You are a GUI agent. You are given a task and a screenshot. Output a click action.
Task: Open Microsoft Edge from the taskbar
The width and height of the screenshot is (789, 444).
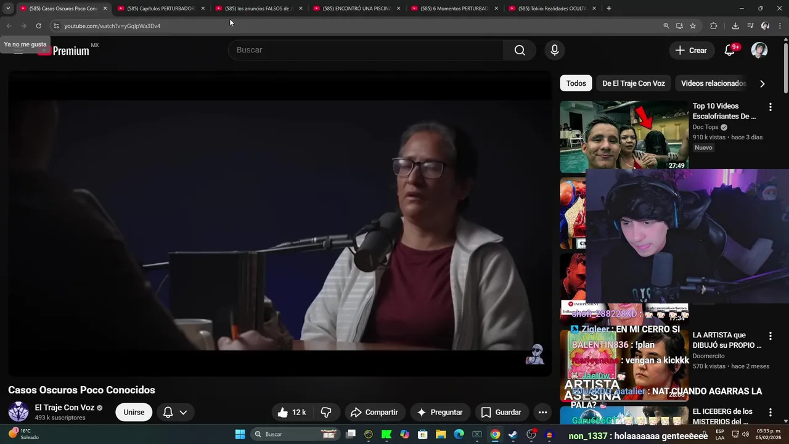(x=459, y=434)
